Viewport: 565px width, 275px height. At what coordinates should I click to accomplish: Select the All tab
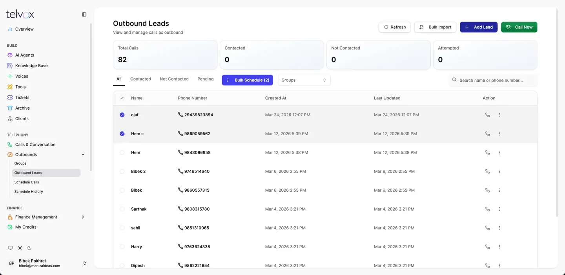pyautogui.click(x=119, y=79)
